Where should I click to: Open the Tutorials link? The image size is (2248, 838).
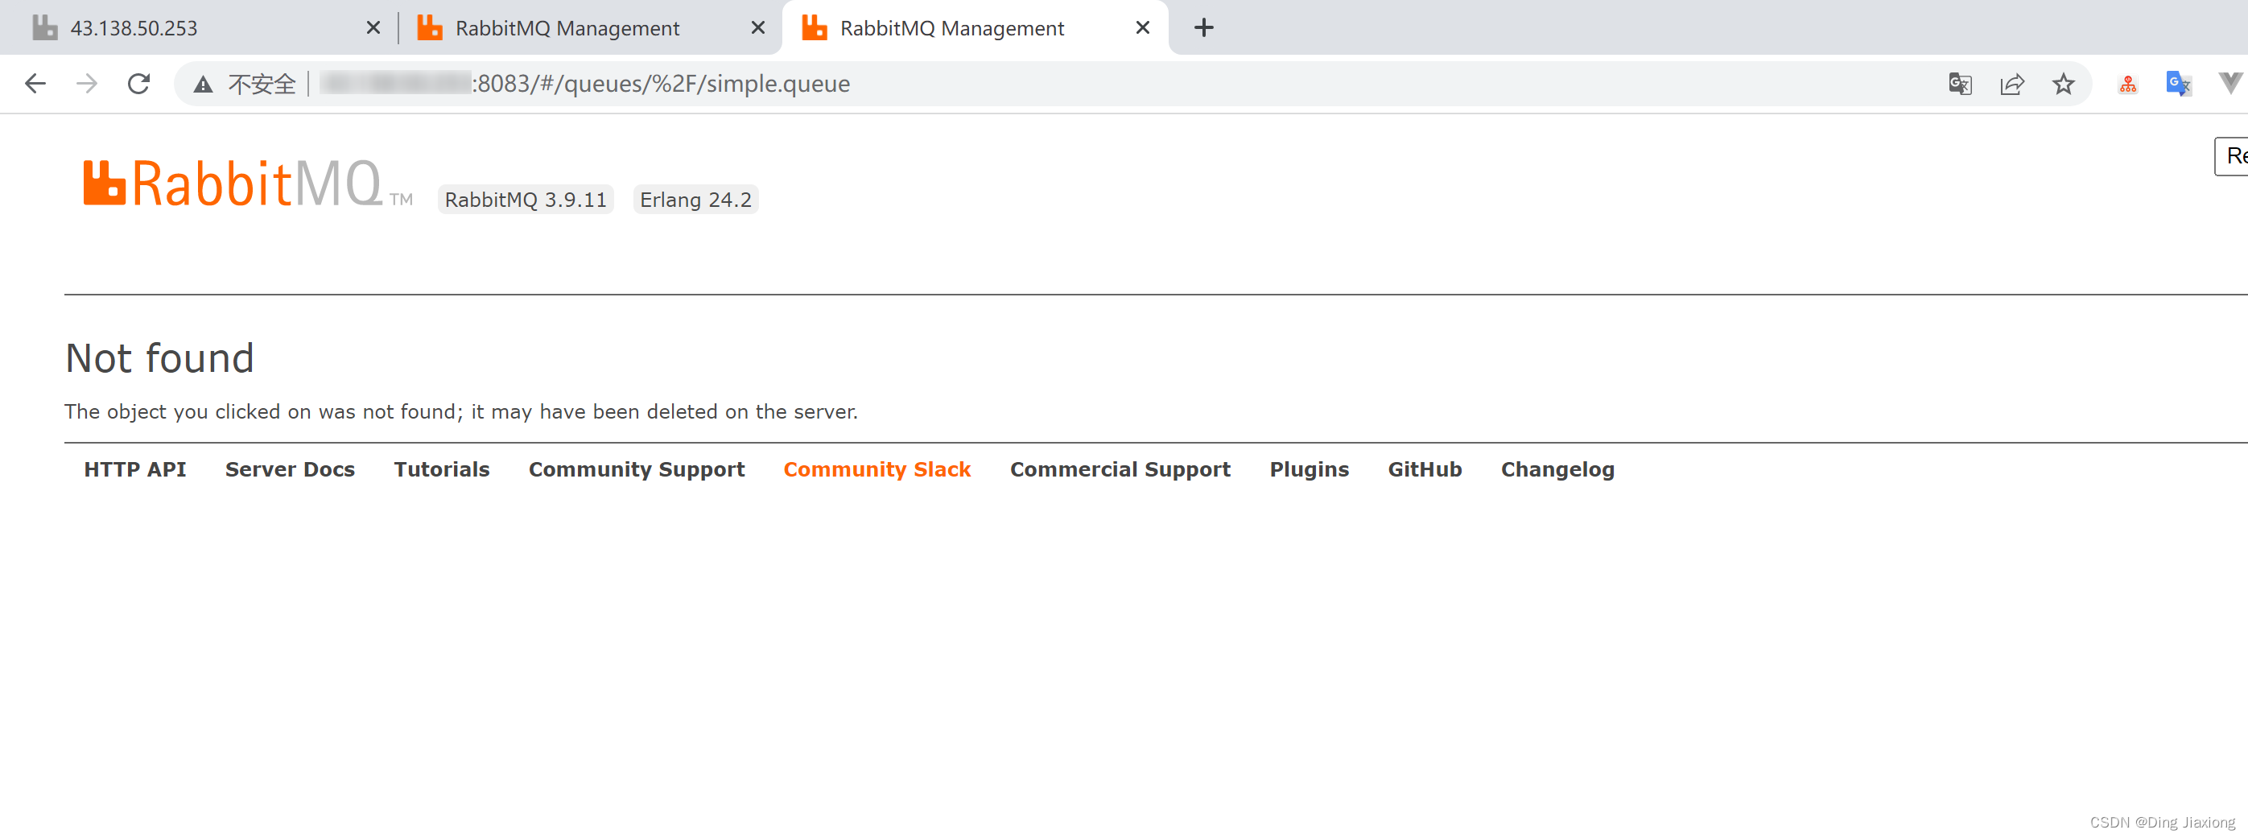[x=442, y=469]
